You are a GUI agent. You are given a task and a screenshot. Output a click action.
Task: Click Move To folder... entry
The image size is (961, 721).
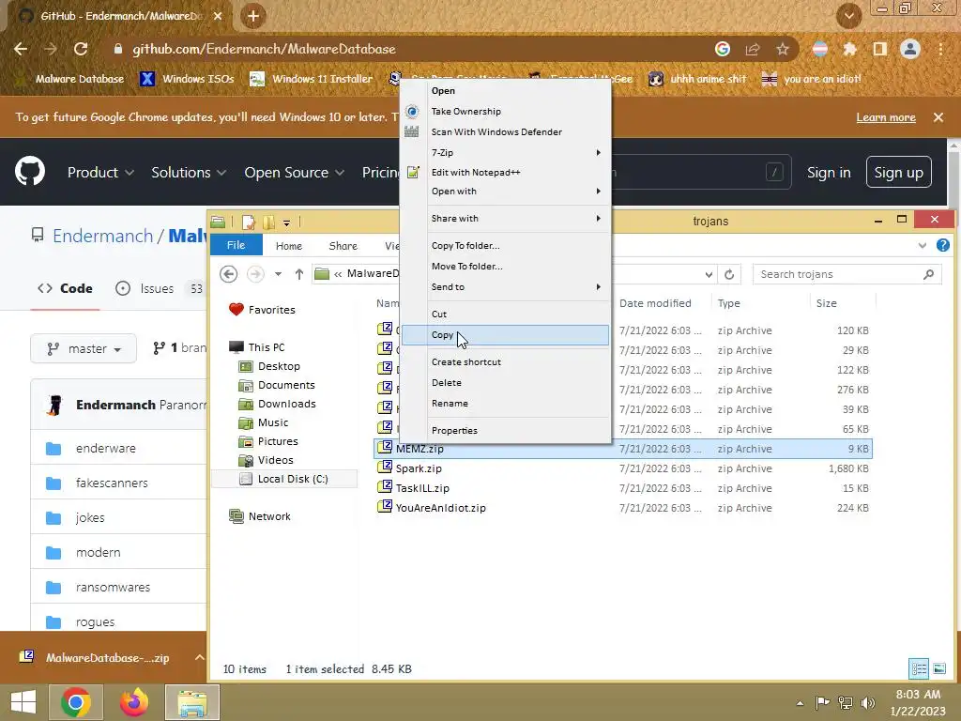(x=505, y=266)
